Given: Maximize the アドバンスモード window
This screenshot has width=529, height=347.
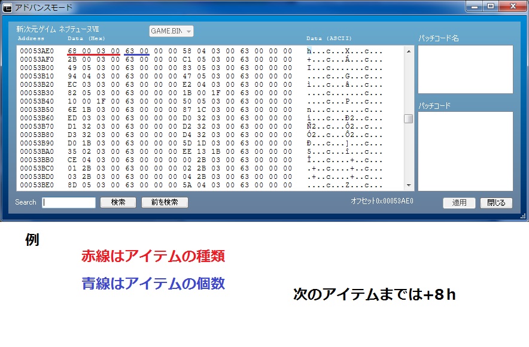Looking at the screenshot, I should [x=491, y=6].
